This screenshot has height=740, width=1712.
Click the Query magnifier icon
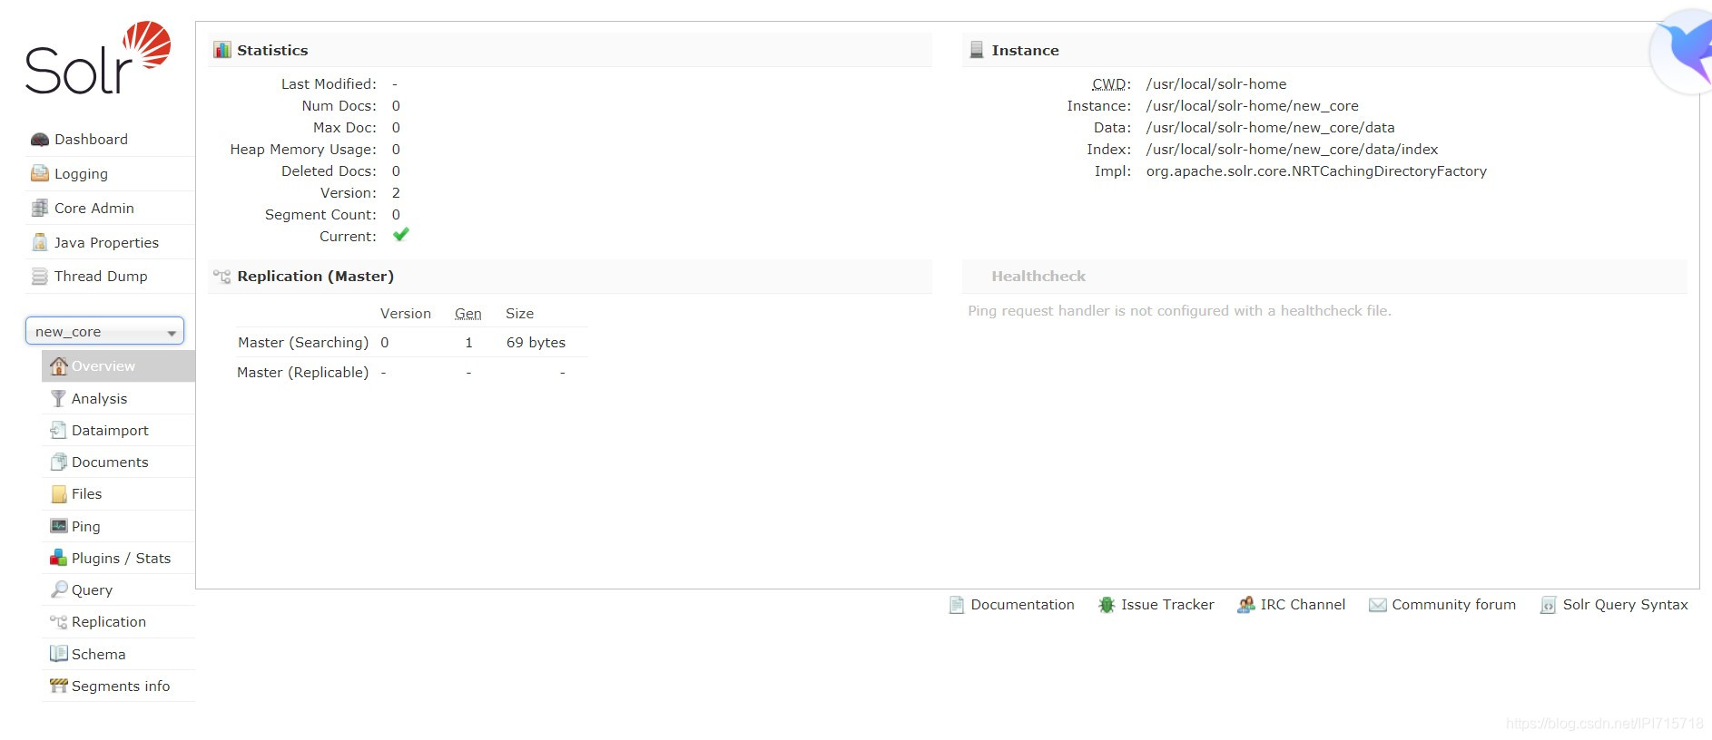pyautogui.click(x=59, y=589)
